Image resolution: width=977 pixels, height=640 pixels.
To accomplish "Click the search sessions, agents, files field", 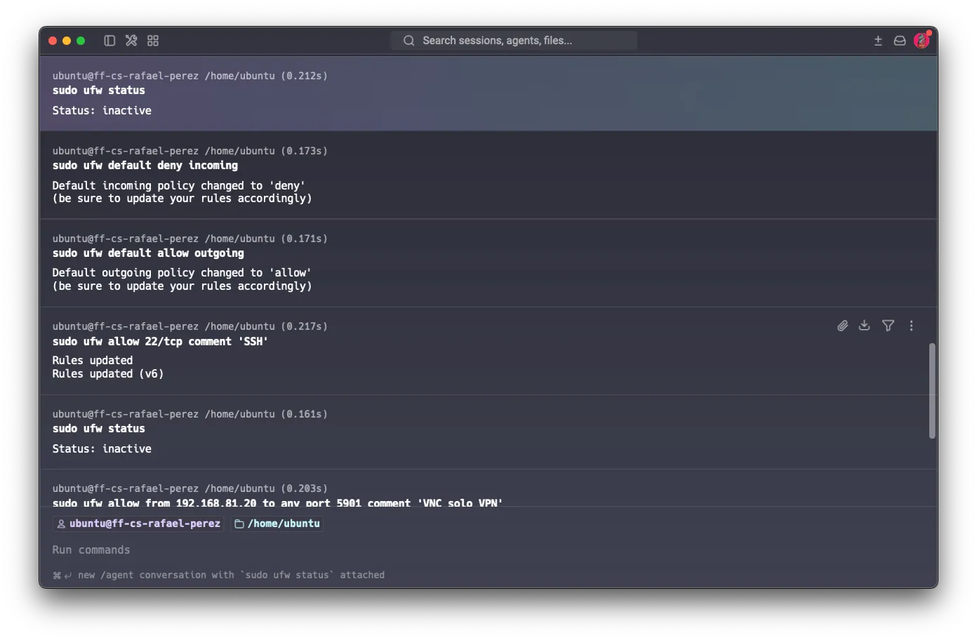I will click(x=514, y=41).
